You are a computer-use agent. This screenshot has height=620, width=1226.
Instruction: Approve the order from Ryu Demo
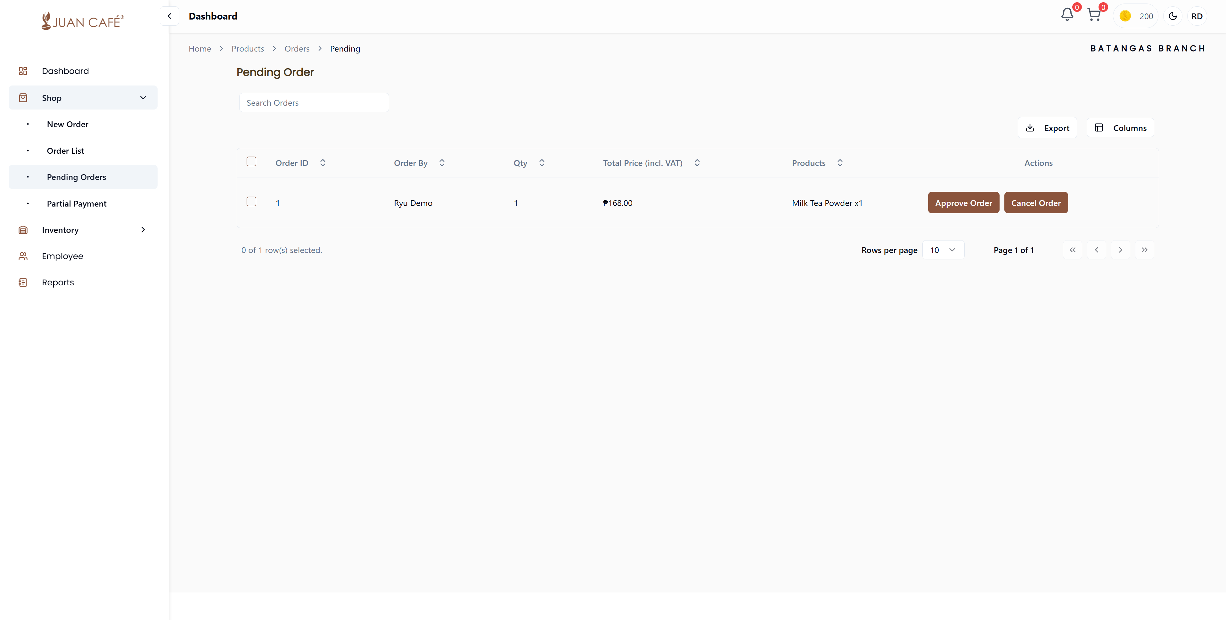point(963,203)
